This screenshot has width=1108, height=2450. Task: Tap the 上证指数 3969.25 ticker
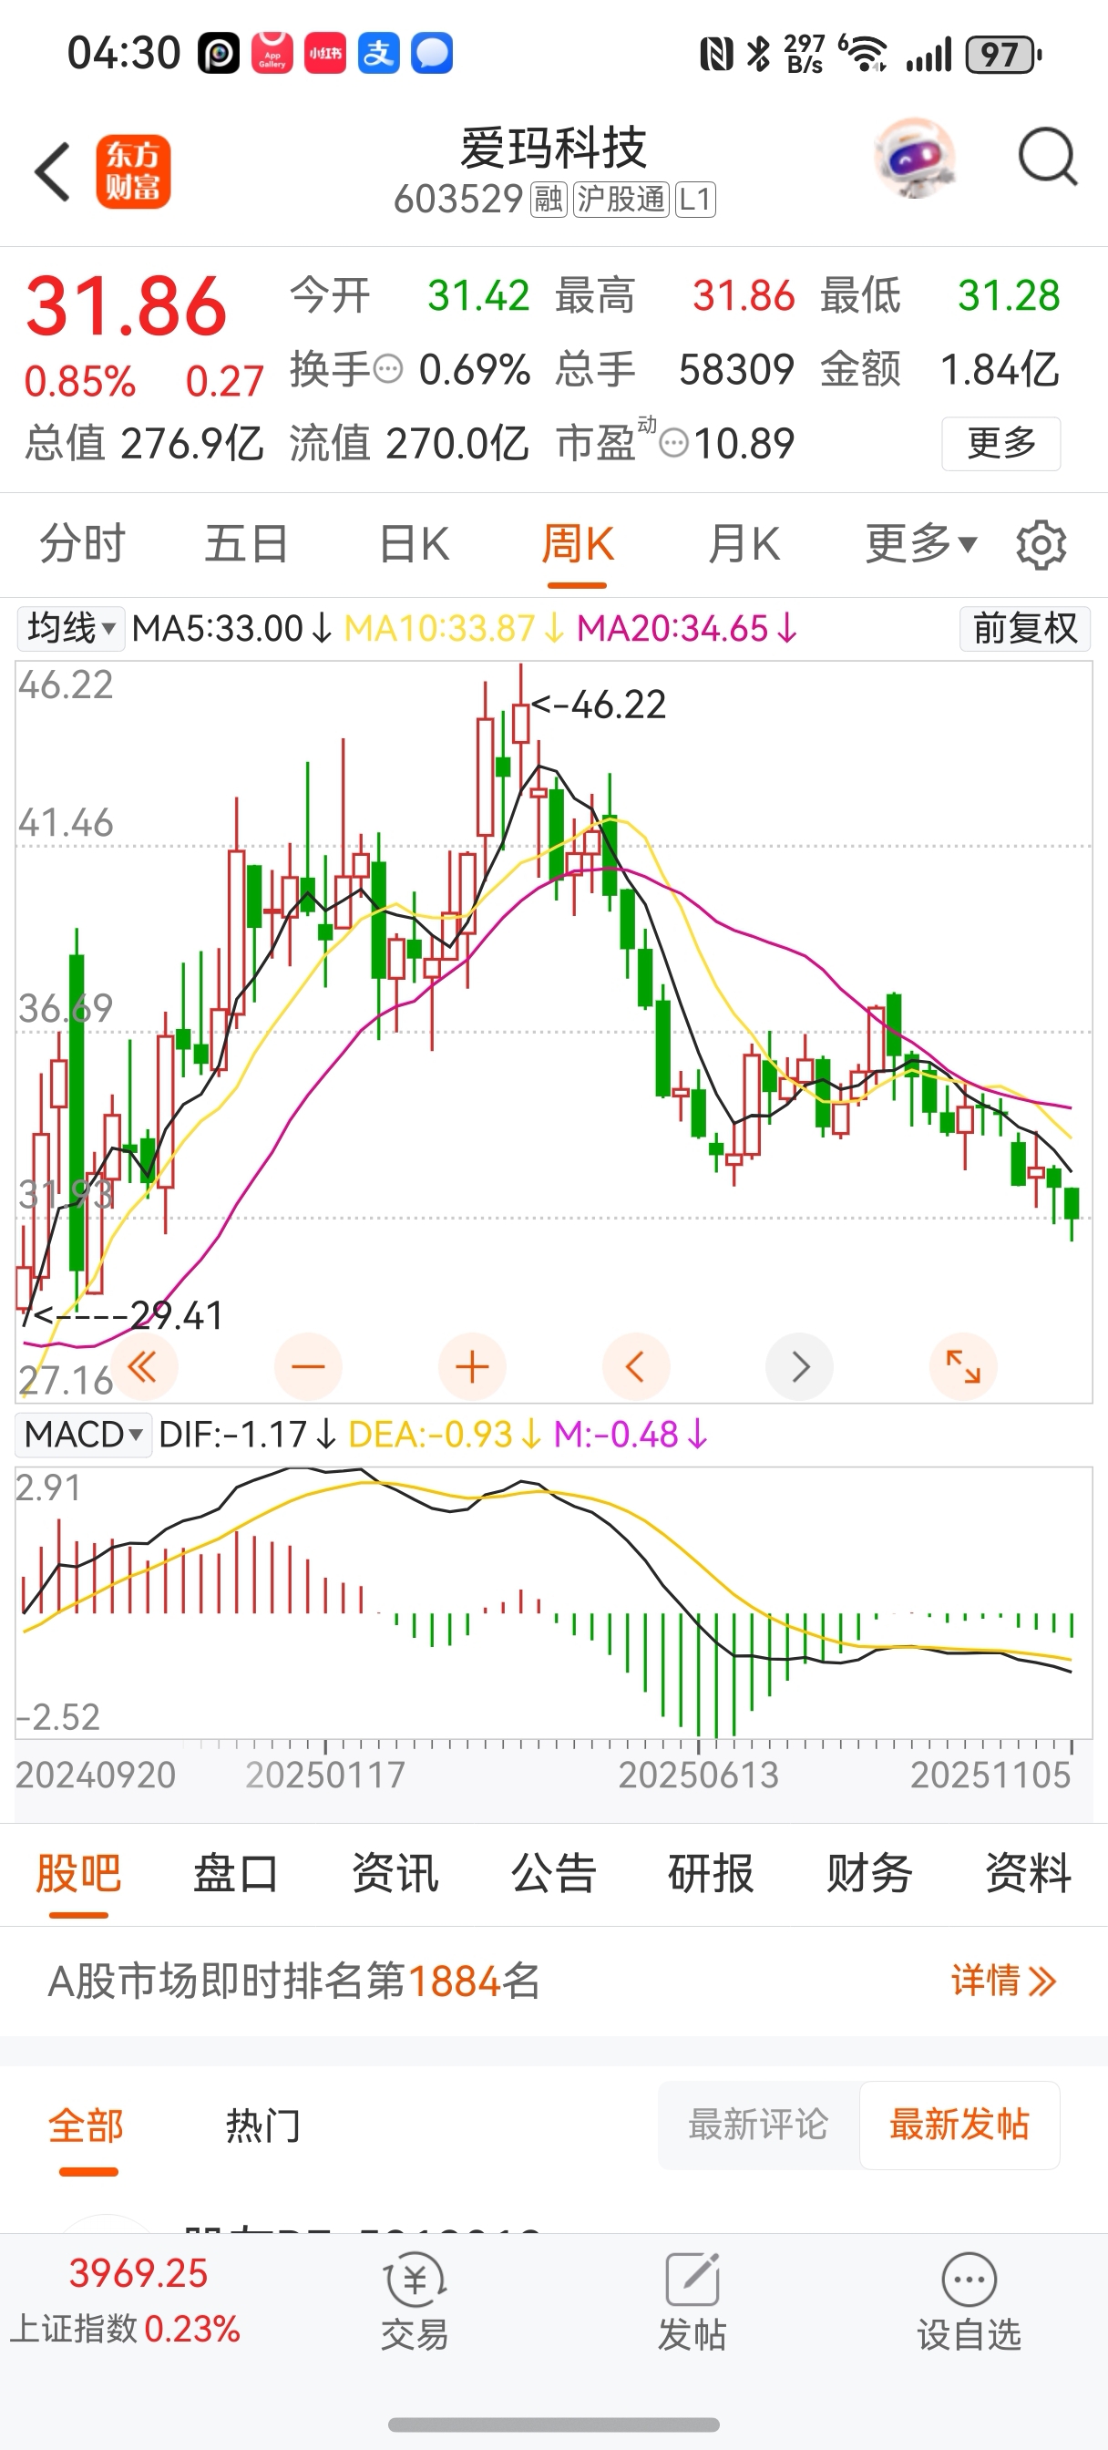(125, 2301)
